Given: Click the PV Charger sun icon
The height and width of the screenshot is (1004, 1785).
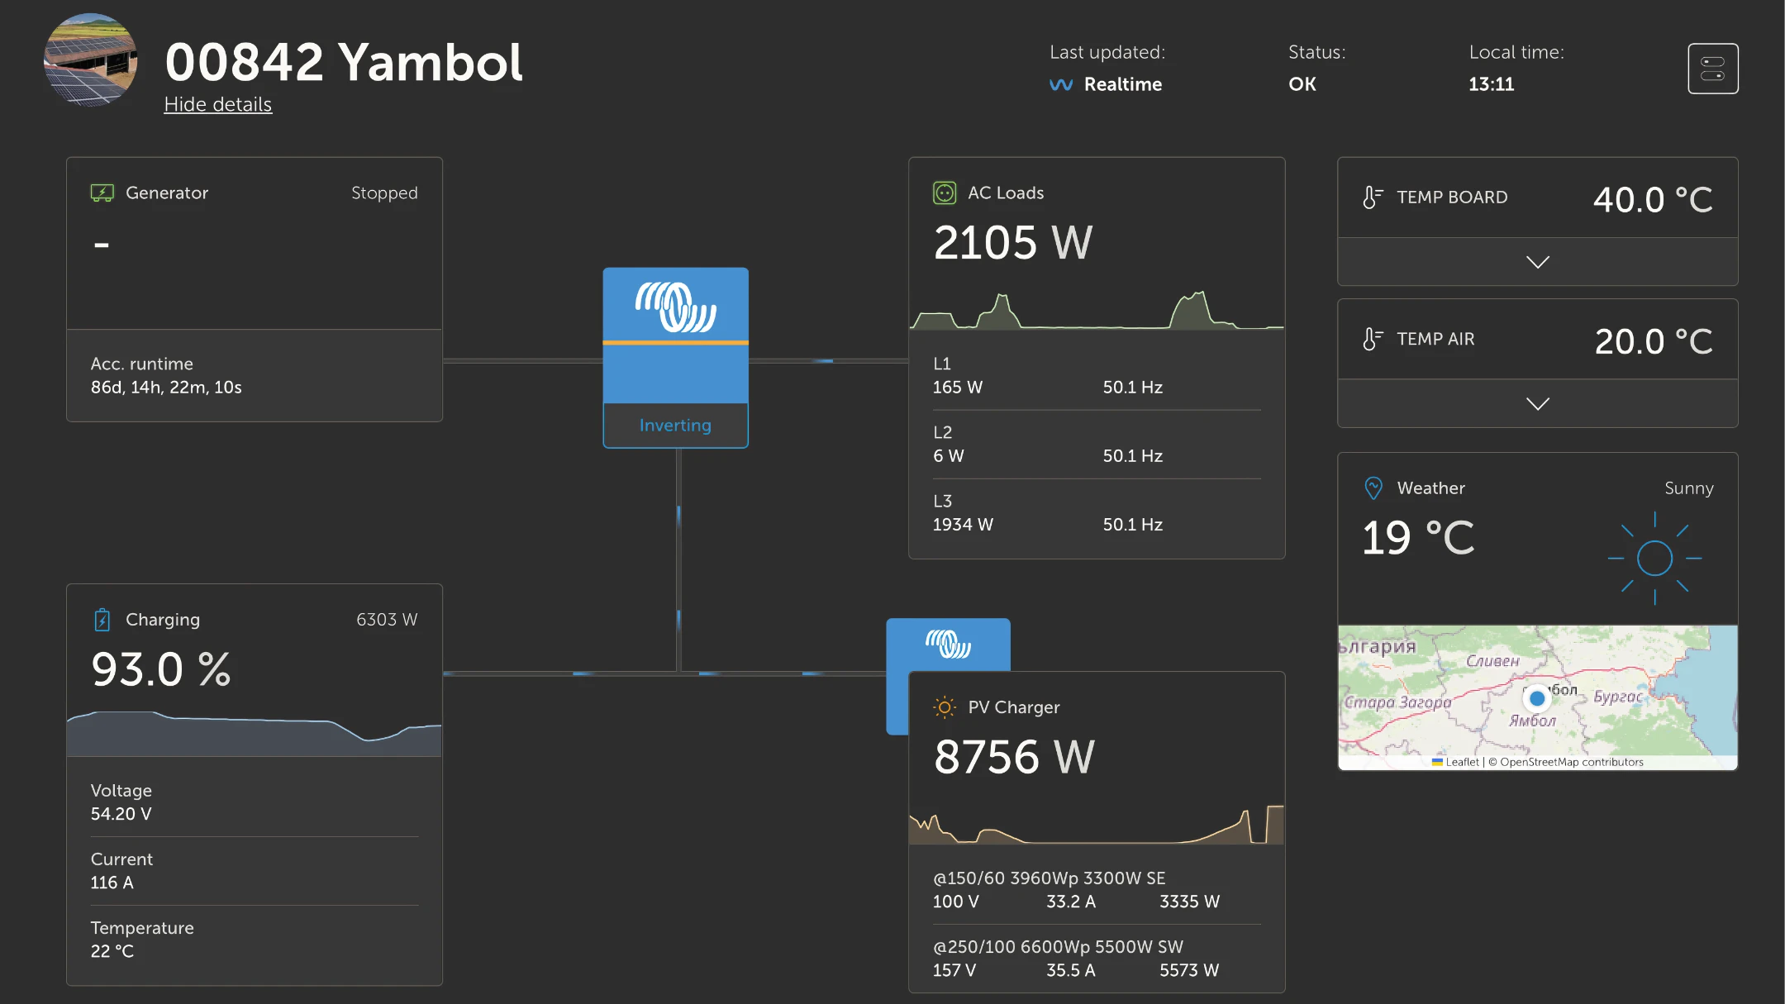Looking at the screenshot, I should coord(944,707).
